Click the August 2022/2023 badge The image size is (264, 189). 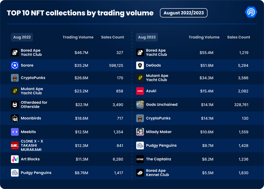pyautogui.click(x=183, y=13)
